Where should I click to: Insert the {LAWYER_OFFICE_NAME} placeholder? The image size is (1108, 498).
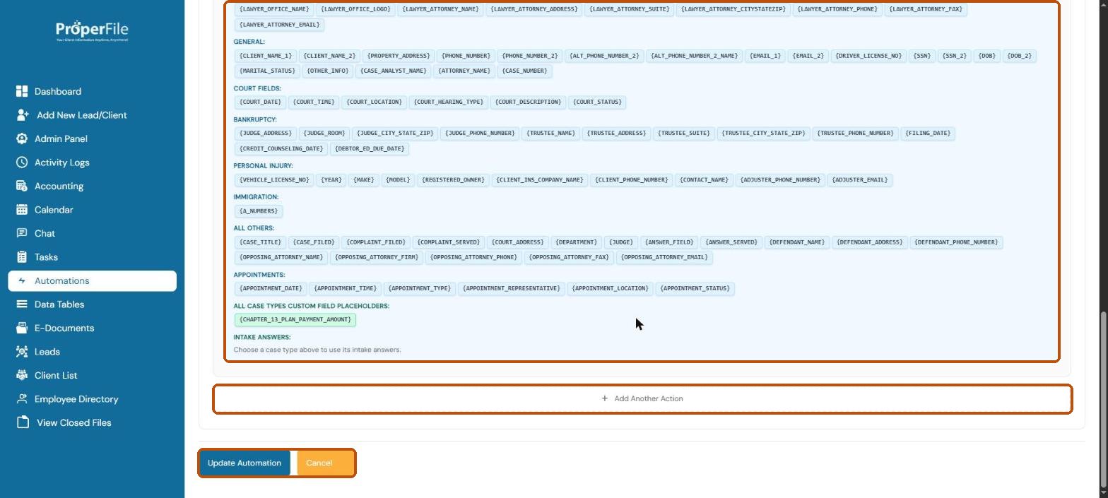pyautogui.click(x=274, y=9)
